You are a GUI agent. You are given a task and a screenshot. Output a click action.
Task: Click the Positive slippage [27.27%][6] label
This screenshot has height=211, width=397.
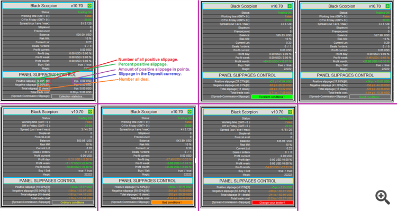(x=232, y=82)
